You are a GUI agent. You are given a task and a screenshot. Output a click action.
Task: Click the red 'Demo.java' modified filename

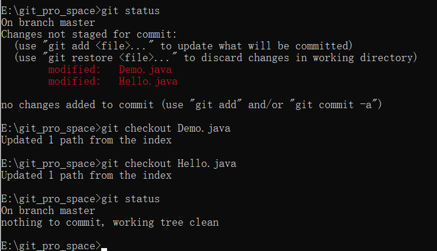(x=145, y=69)
